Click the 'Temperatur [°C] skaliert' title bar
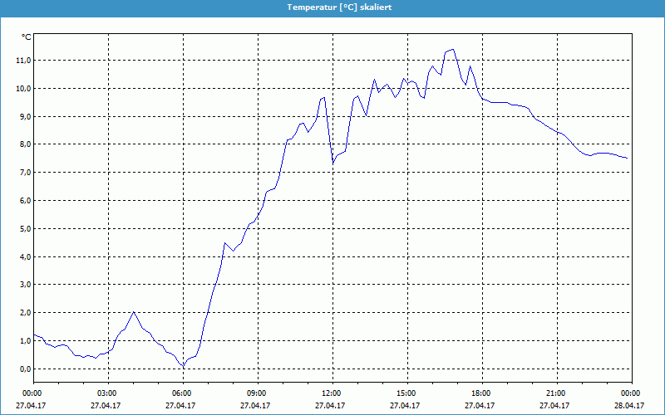Screen dimensions: 665x415 pos(332,7)
